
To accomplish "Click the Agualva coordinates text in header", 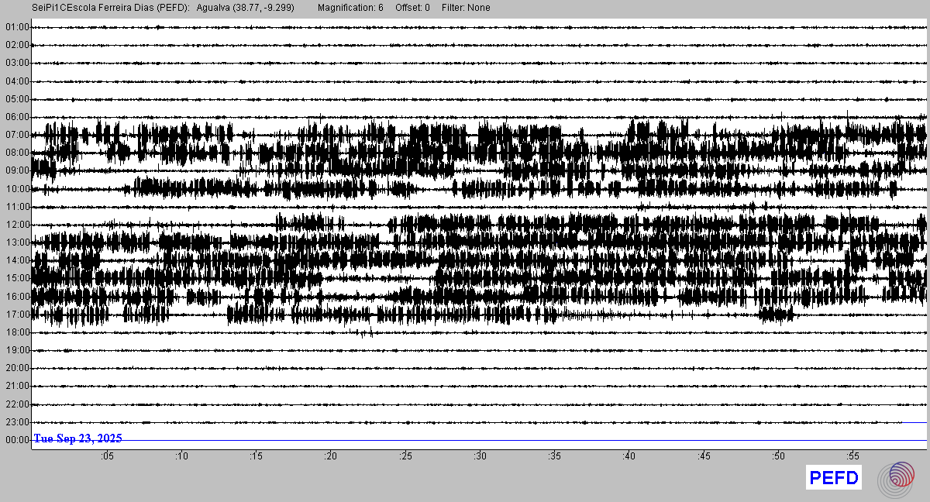I will click(x=245, y=8).
